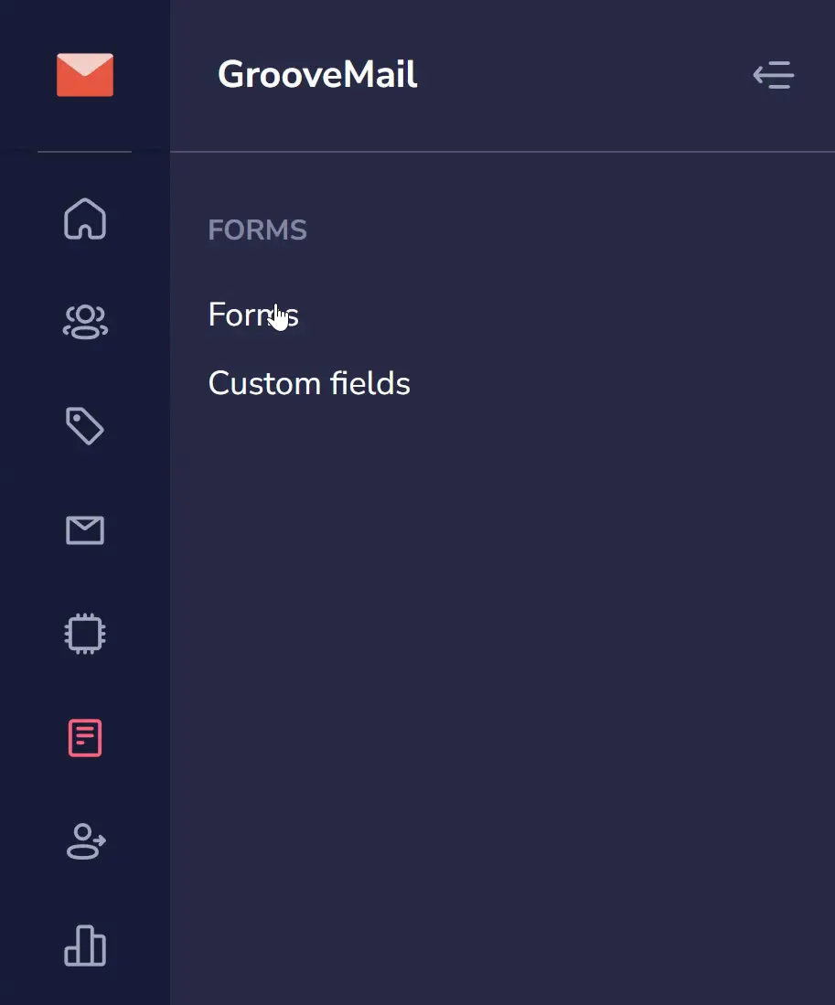835x1005 pixels.
Task: Click the divider line beneath the envelope logo
Action: click(x=84, y=152)
